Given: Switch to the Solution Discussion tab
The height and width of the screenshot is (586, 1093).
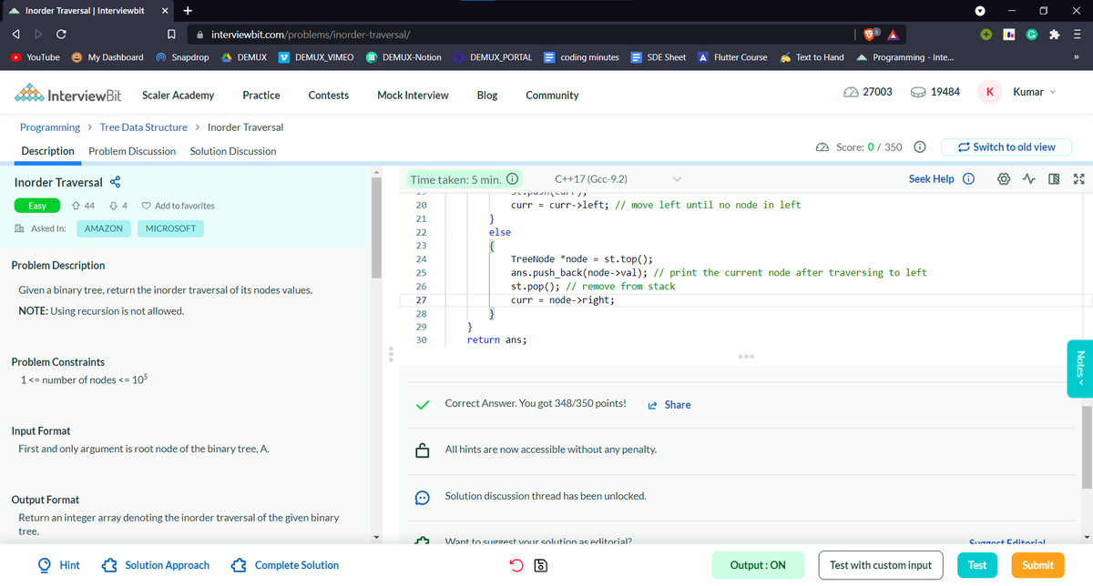Looking at the screenshot, I should click(233, 151).
